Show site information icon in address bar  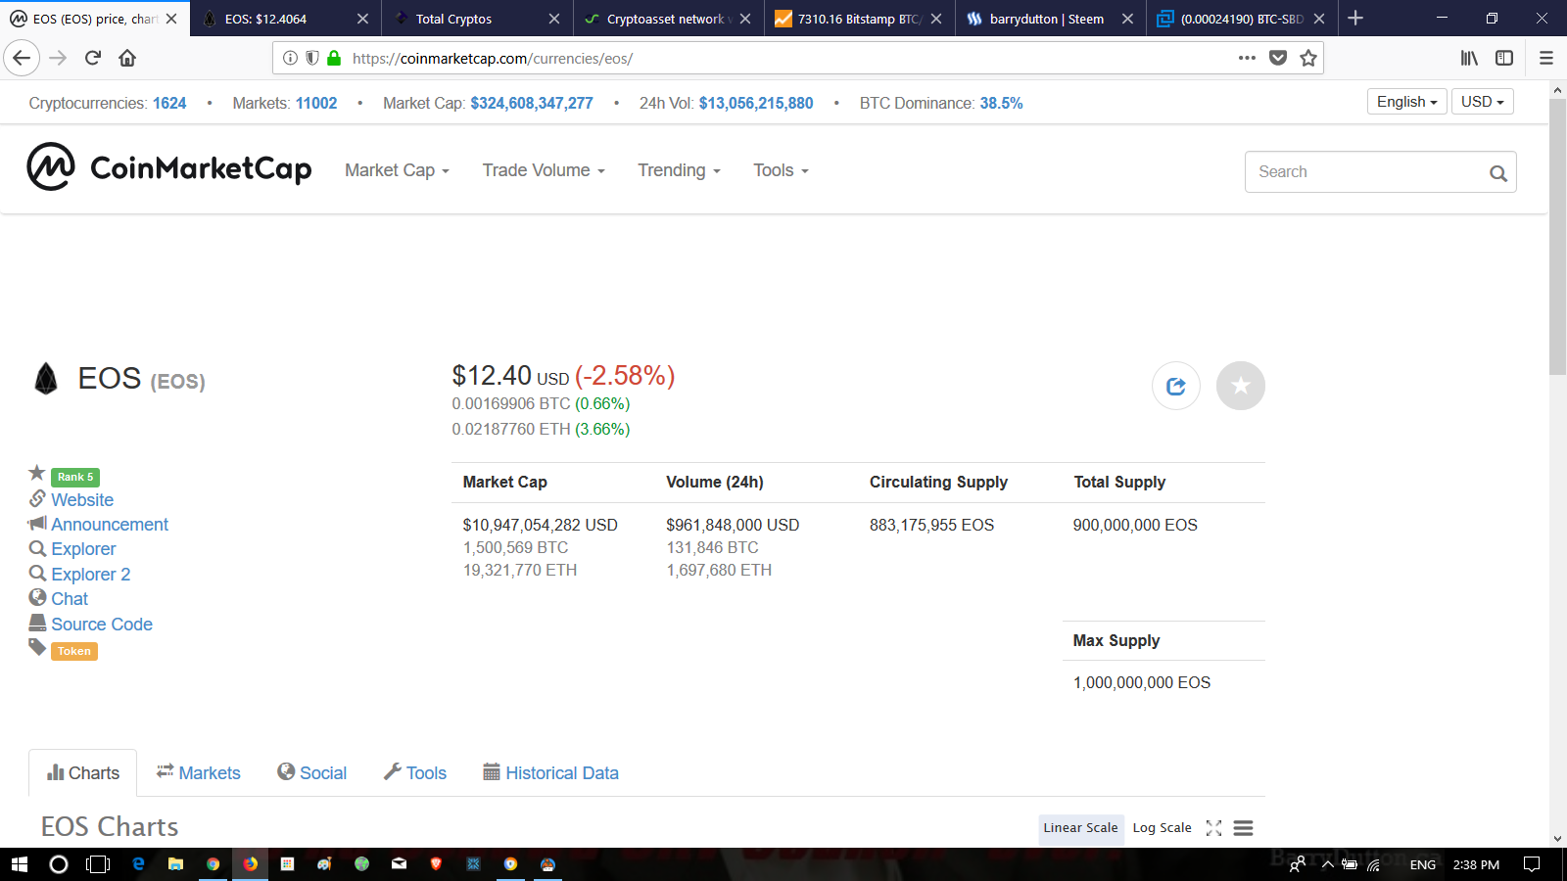click(290, 58)
